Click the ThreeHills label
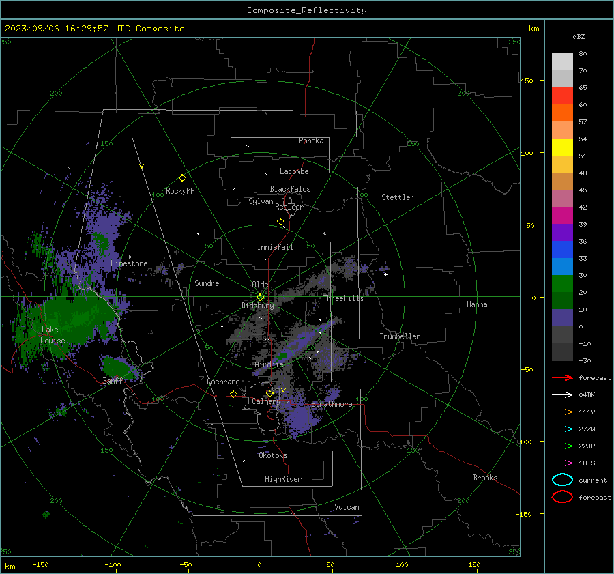Image resolution: width=614 pixels, height=574 pixels. click(x=343, y=298)
